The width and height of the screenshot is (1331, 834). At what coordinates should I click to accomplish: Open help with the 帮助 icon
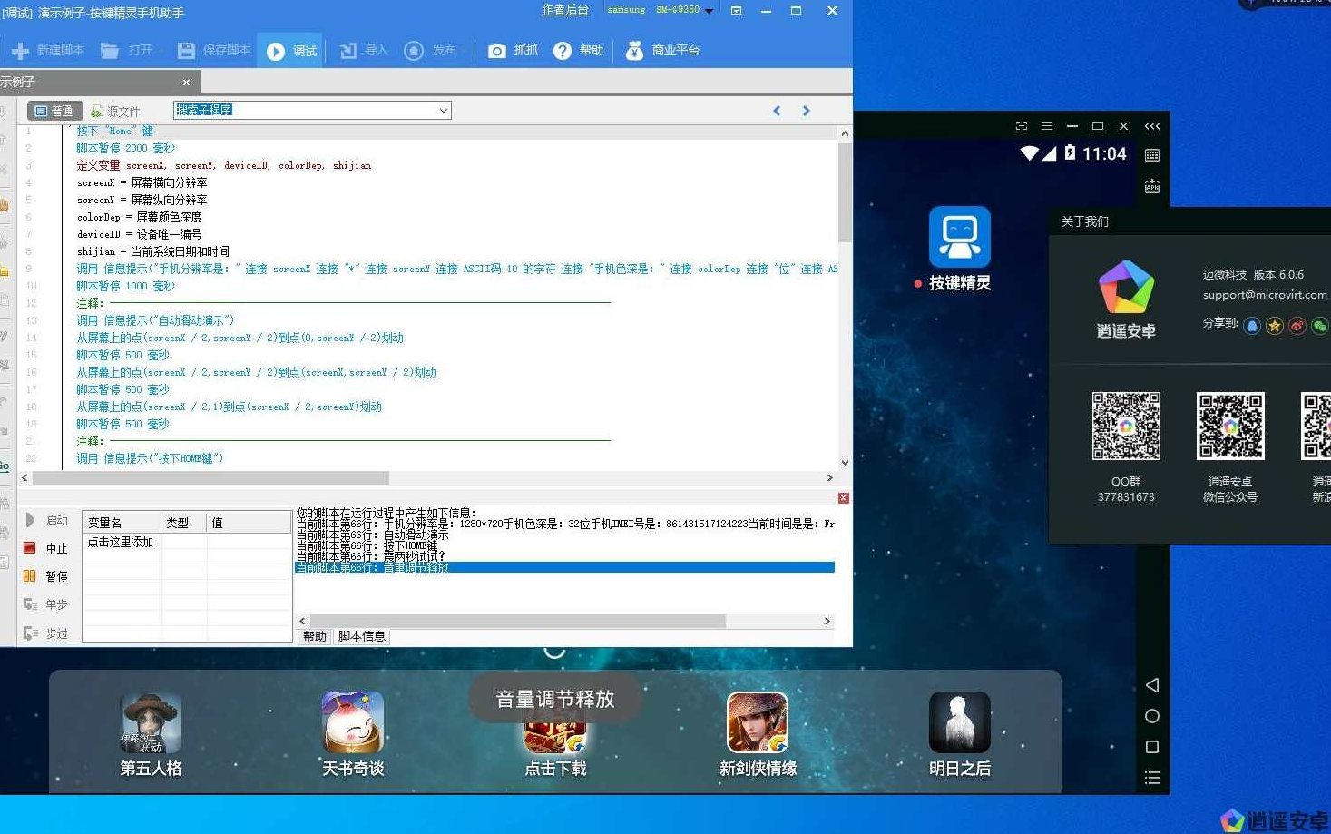[x=578, y=50]
